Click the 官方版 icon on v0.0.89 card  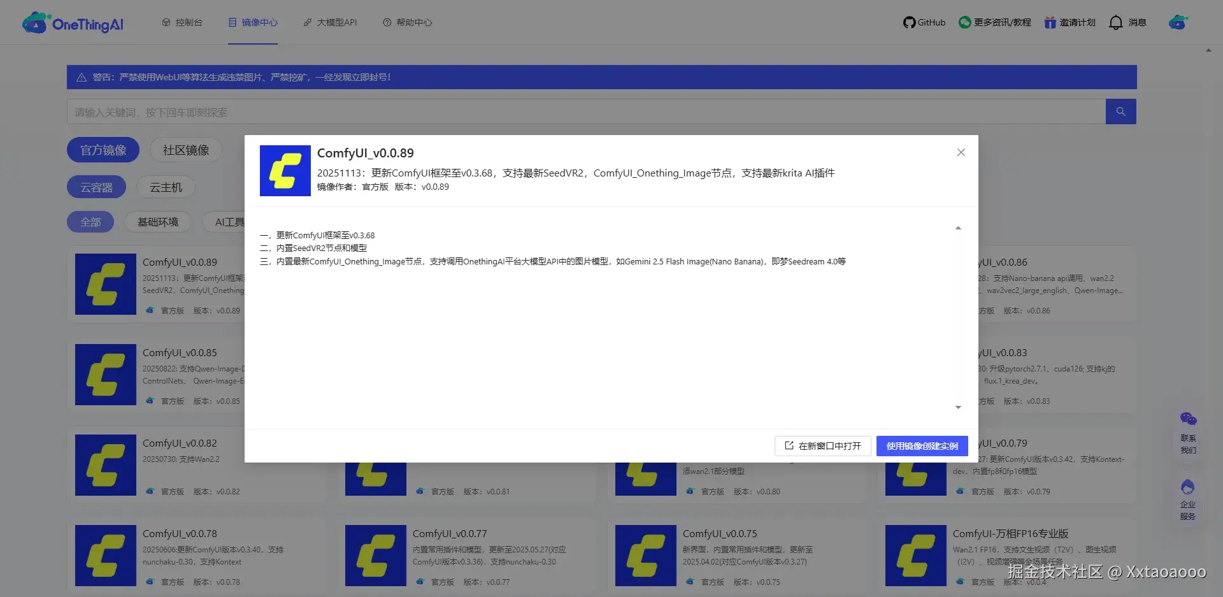point(150,310)
